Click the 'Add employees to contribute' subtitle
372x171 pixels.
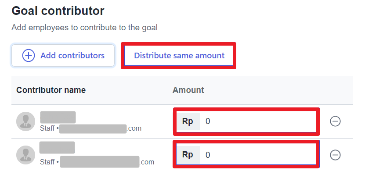(84, 28)
